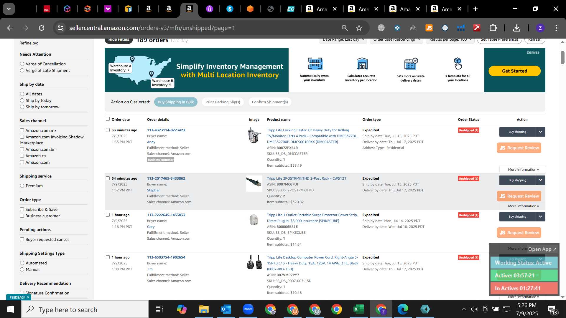
Task: Go back to previous page
Action: tap(10, 28)
